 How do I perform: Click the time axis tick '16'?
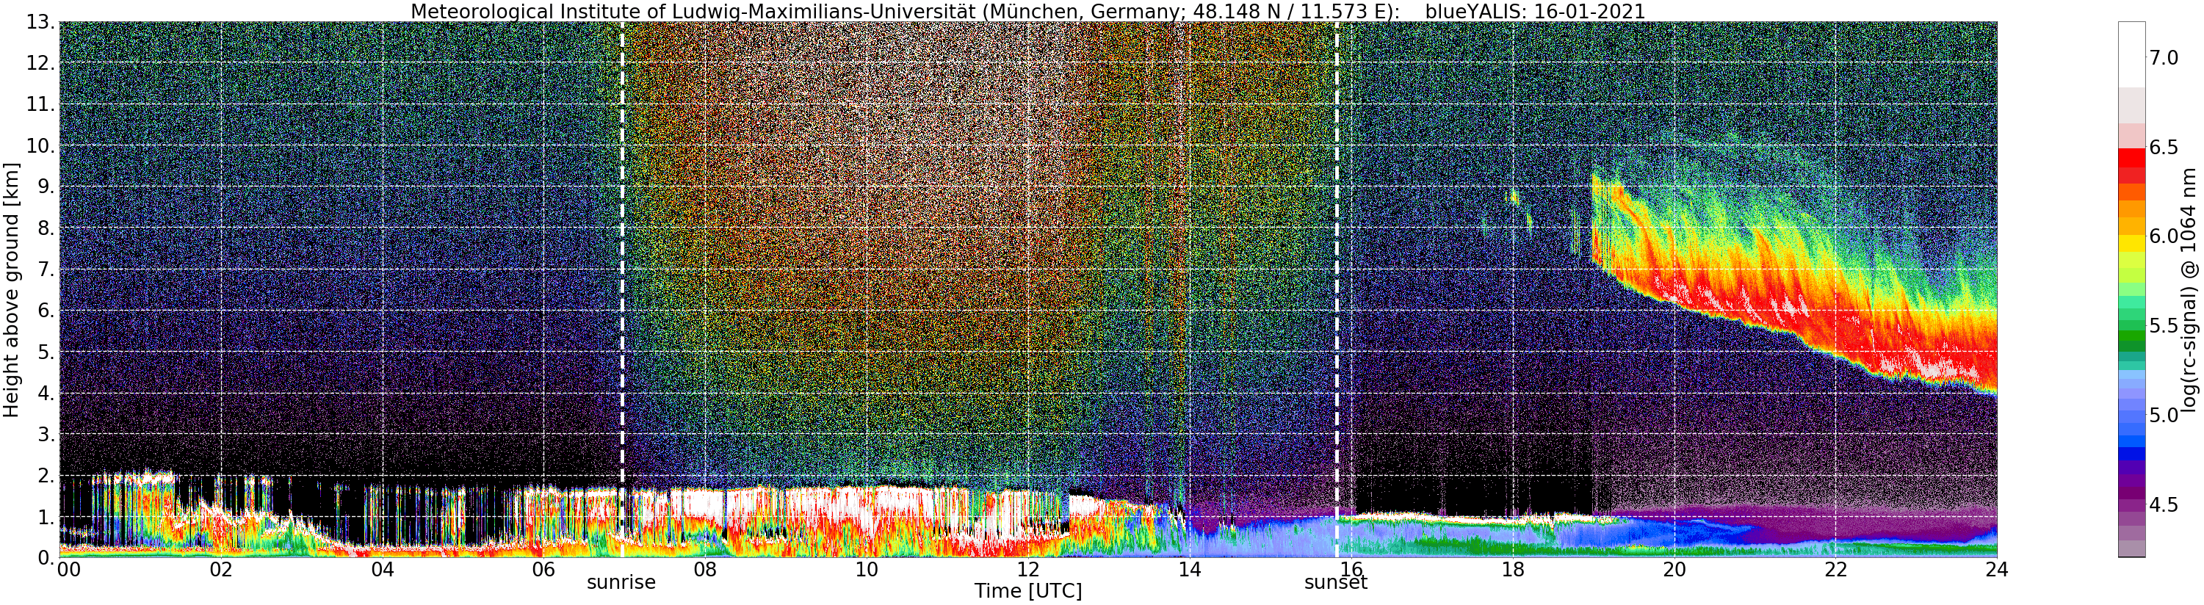[1351, 570]
